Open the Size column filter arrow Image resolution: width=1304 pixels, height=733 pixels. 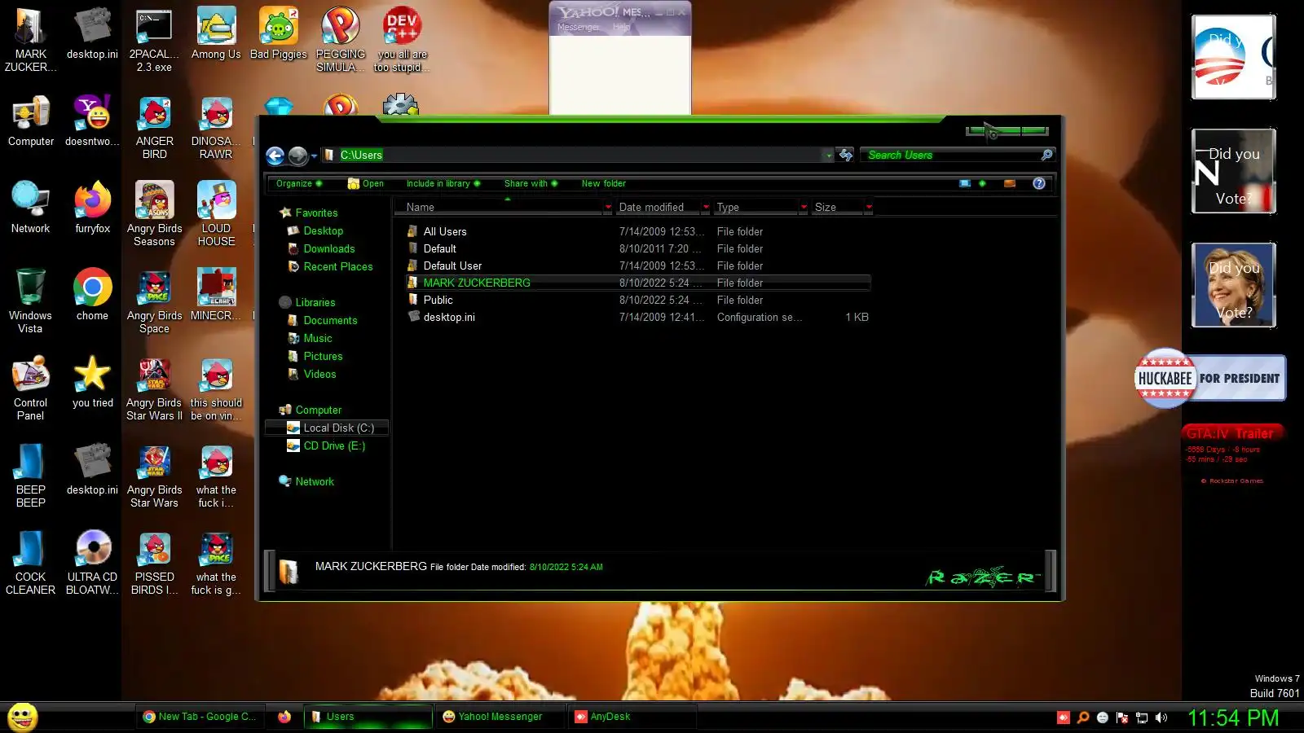click(x=869, y=207)
